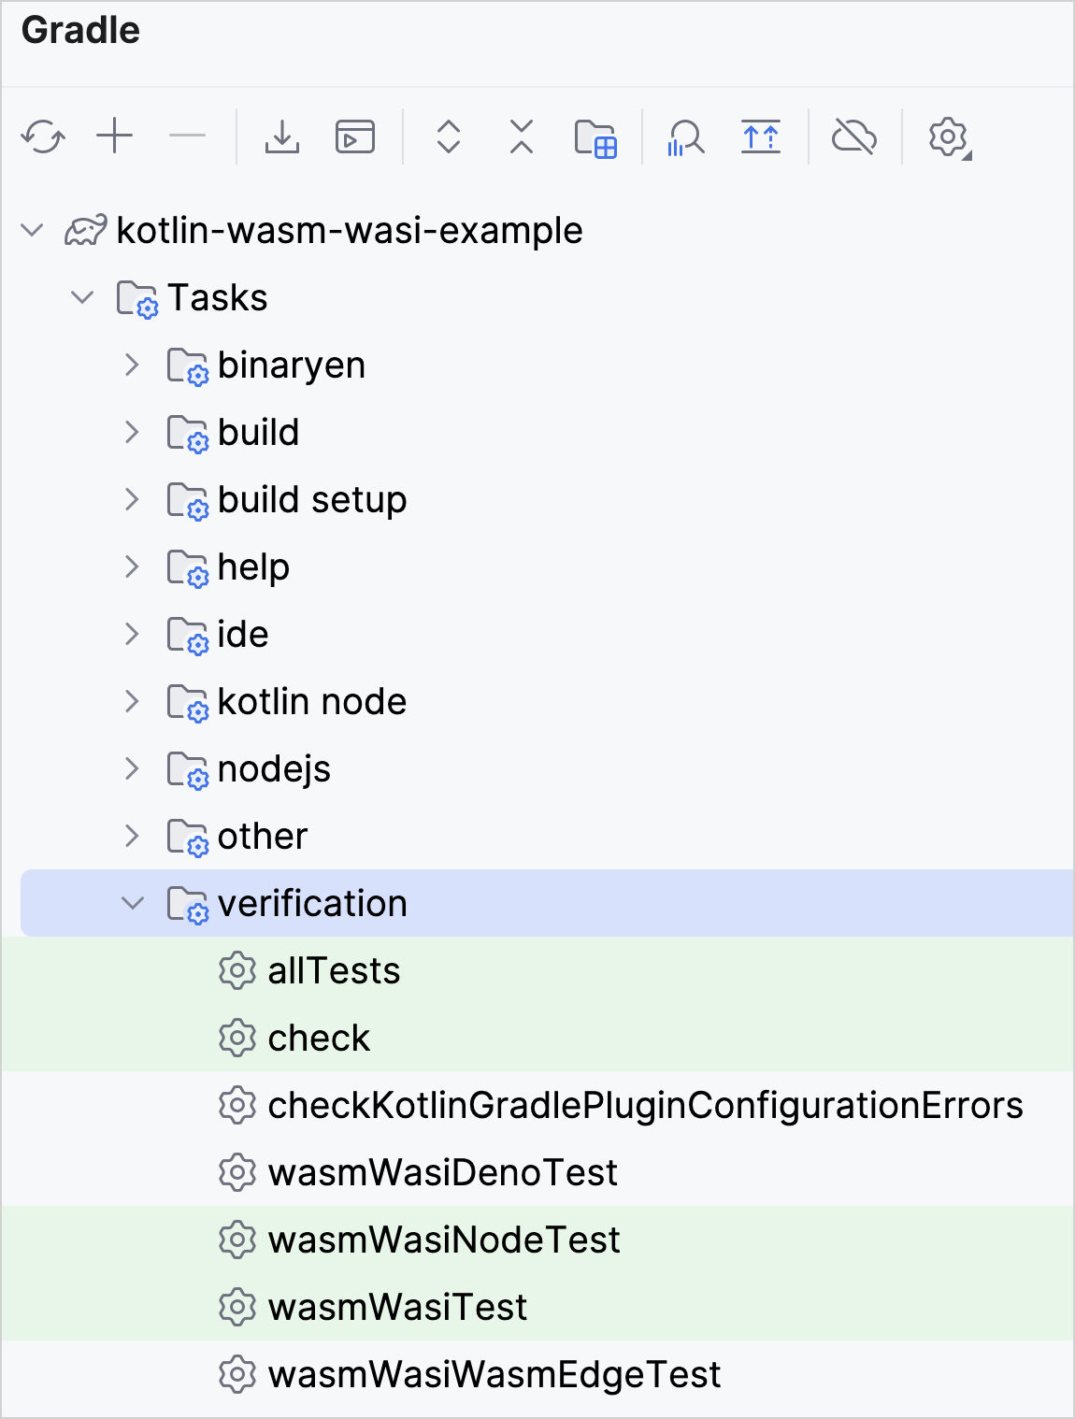1075x1419 pixels.
Task: Toggle offline Gradle mode
Action: [x=854, y=136]
